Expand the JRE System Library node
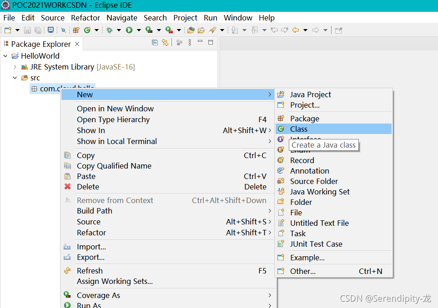Viewport: 438px width, 308px height. (x=15, y=67)
